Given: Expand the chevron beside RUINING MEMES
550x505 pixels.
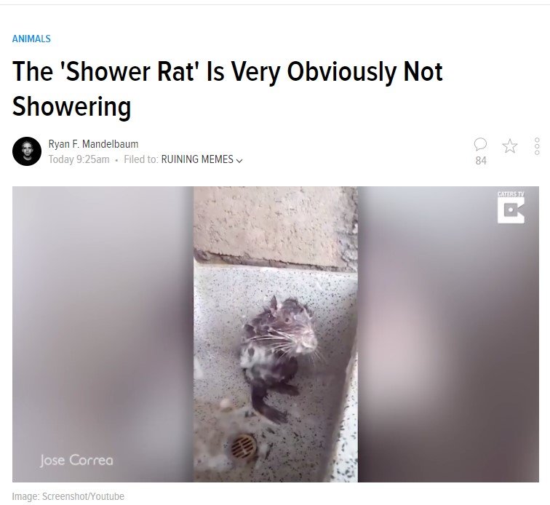Looking at the screenshot, I should point(239,160).
